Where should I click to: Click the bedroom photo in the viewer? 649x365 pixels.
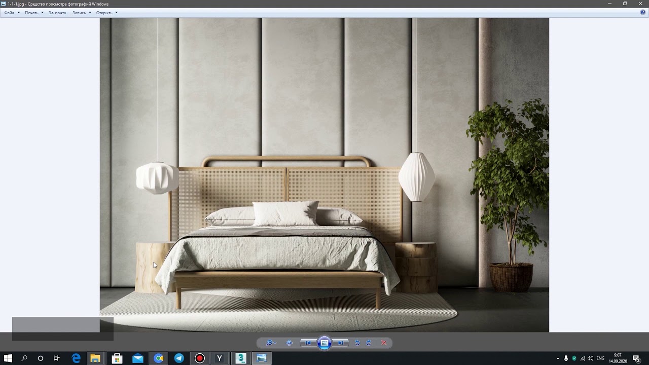click(x=324, y=175)
